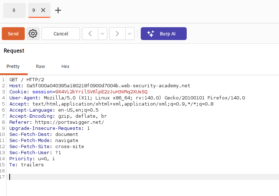Screen dimensions: 279x196
Task: Click the Sec-Fetch-Site header line
Action: (x=47, y=147)
